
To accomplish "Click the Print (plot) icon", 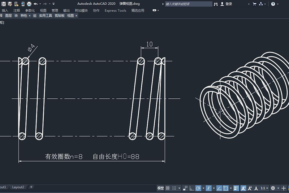I will pyautogui.click(x=29, y=4).
